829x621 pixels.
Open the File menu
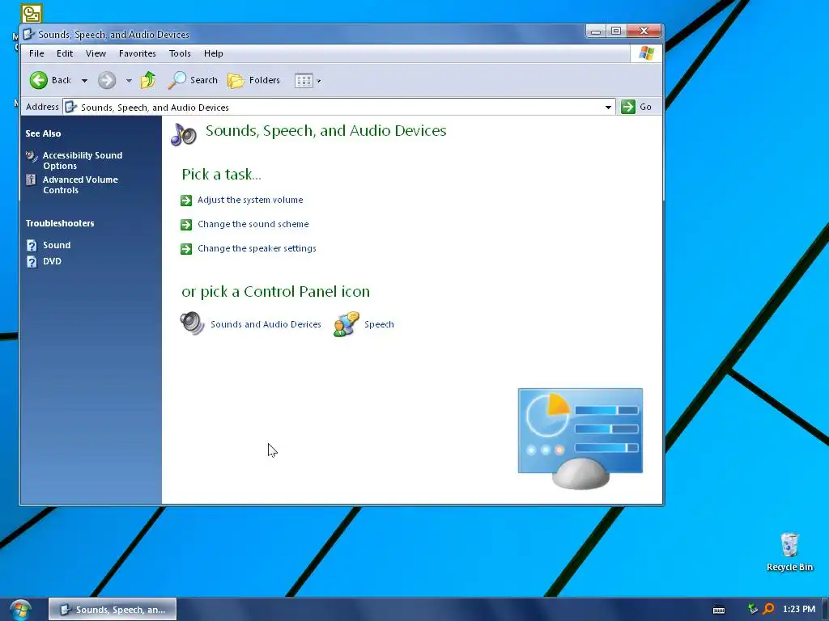pyautogui.click(x=36, y=53)
